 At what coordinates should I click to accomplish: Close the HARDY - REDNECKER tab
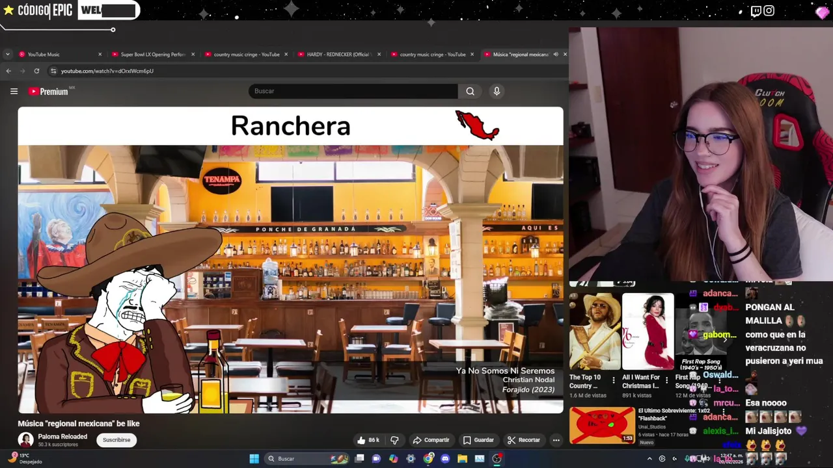[379, 55]
